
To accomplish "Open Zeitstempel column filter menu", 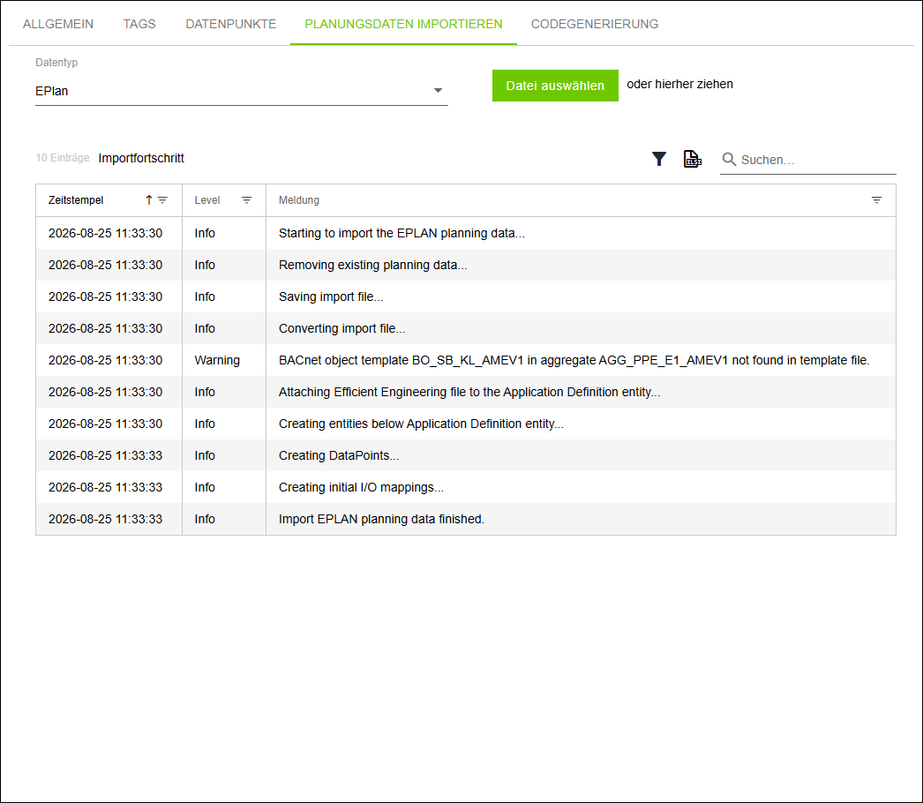I will (x=162, y=200).
